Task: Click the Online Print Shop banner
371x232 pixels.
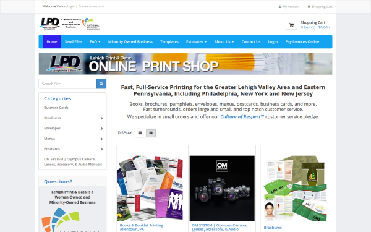Action: (185, 64)
